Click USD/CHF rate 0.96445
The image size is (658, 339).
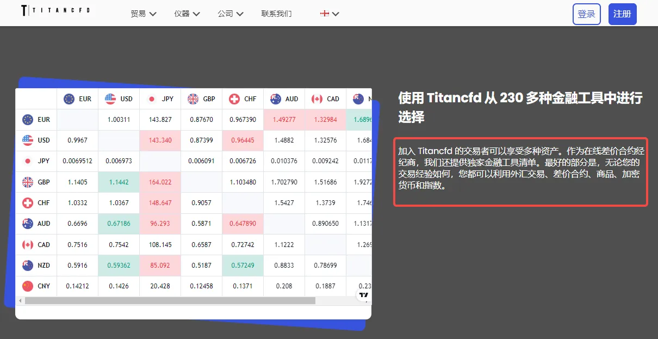pyautogui.click(x=243, y=140)
